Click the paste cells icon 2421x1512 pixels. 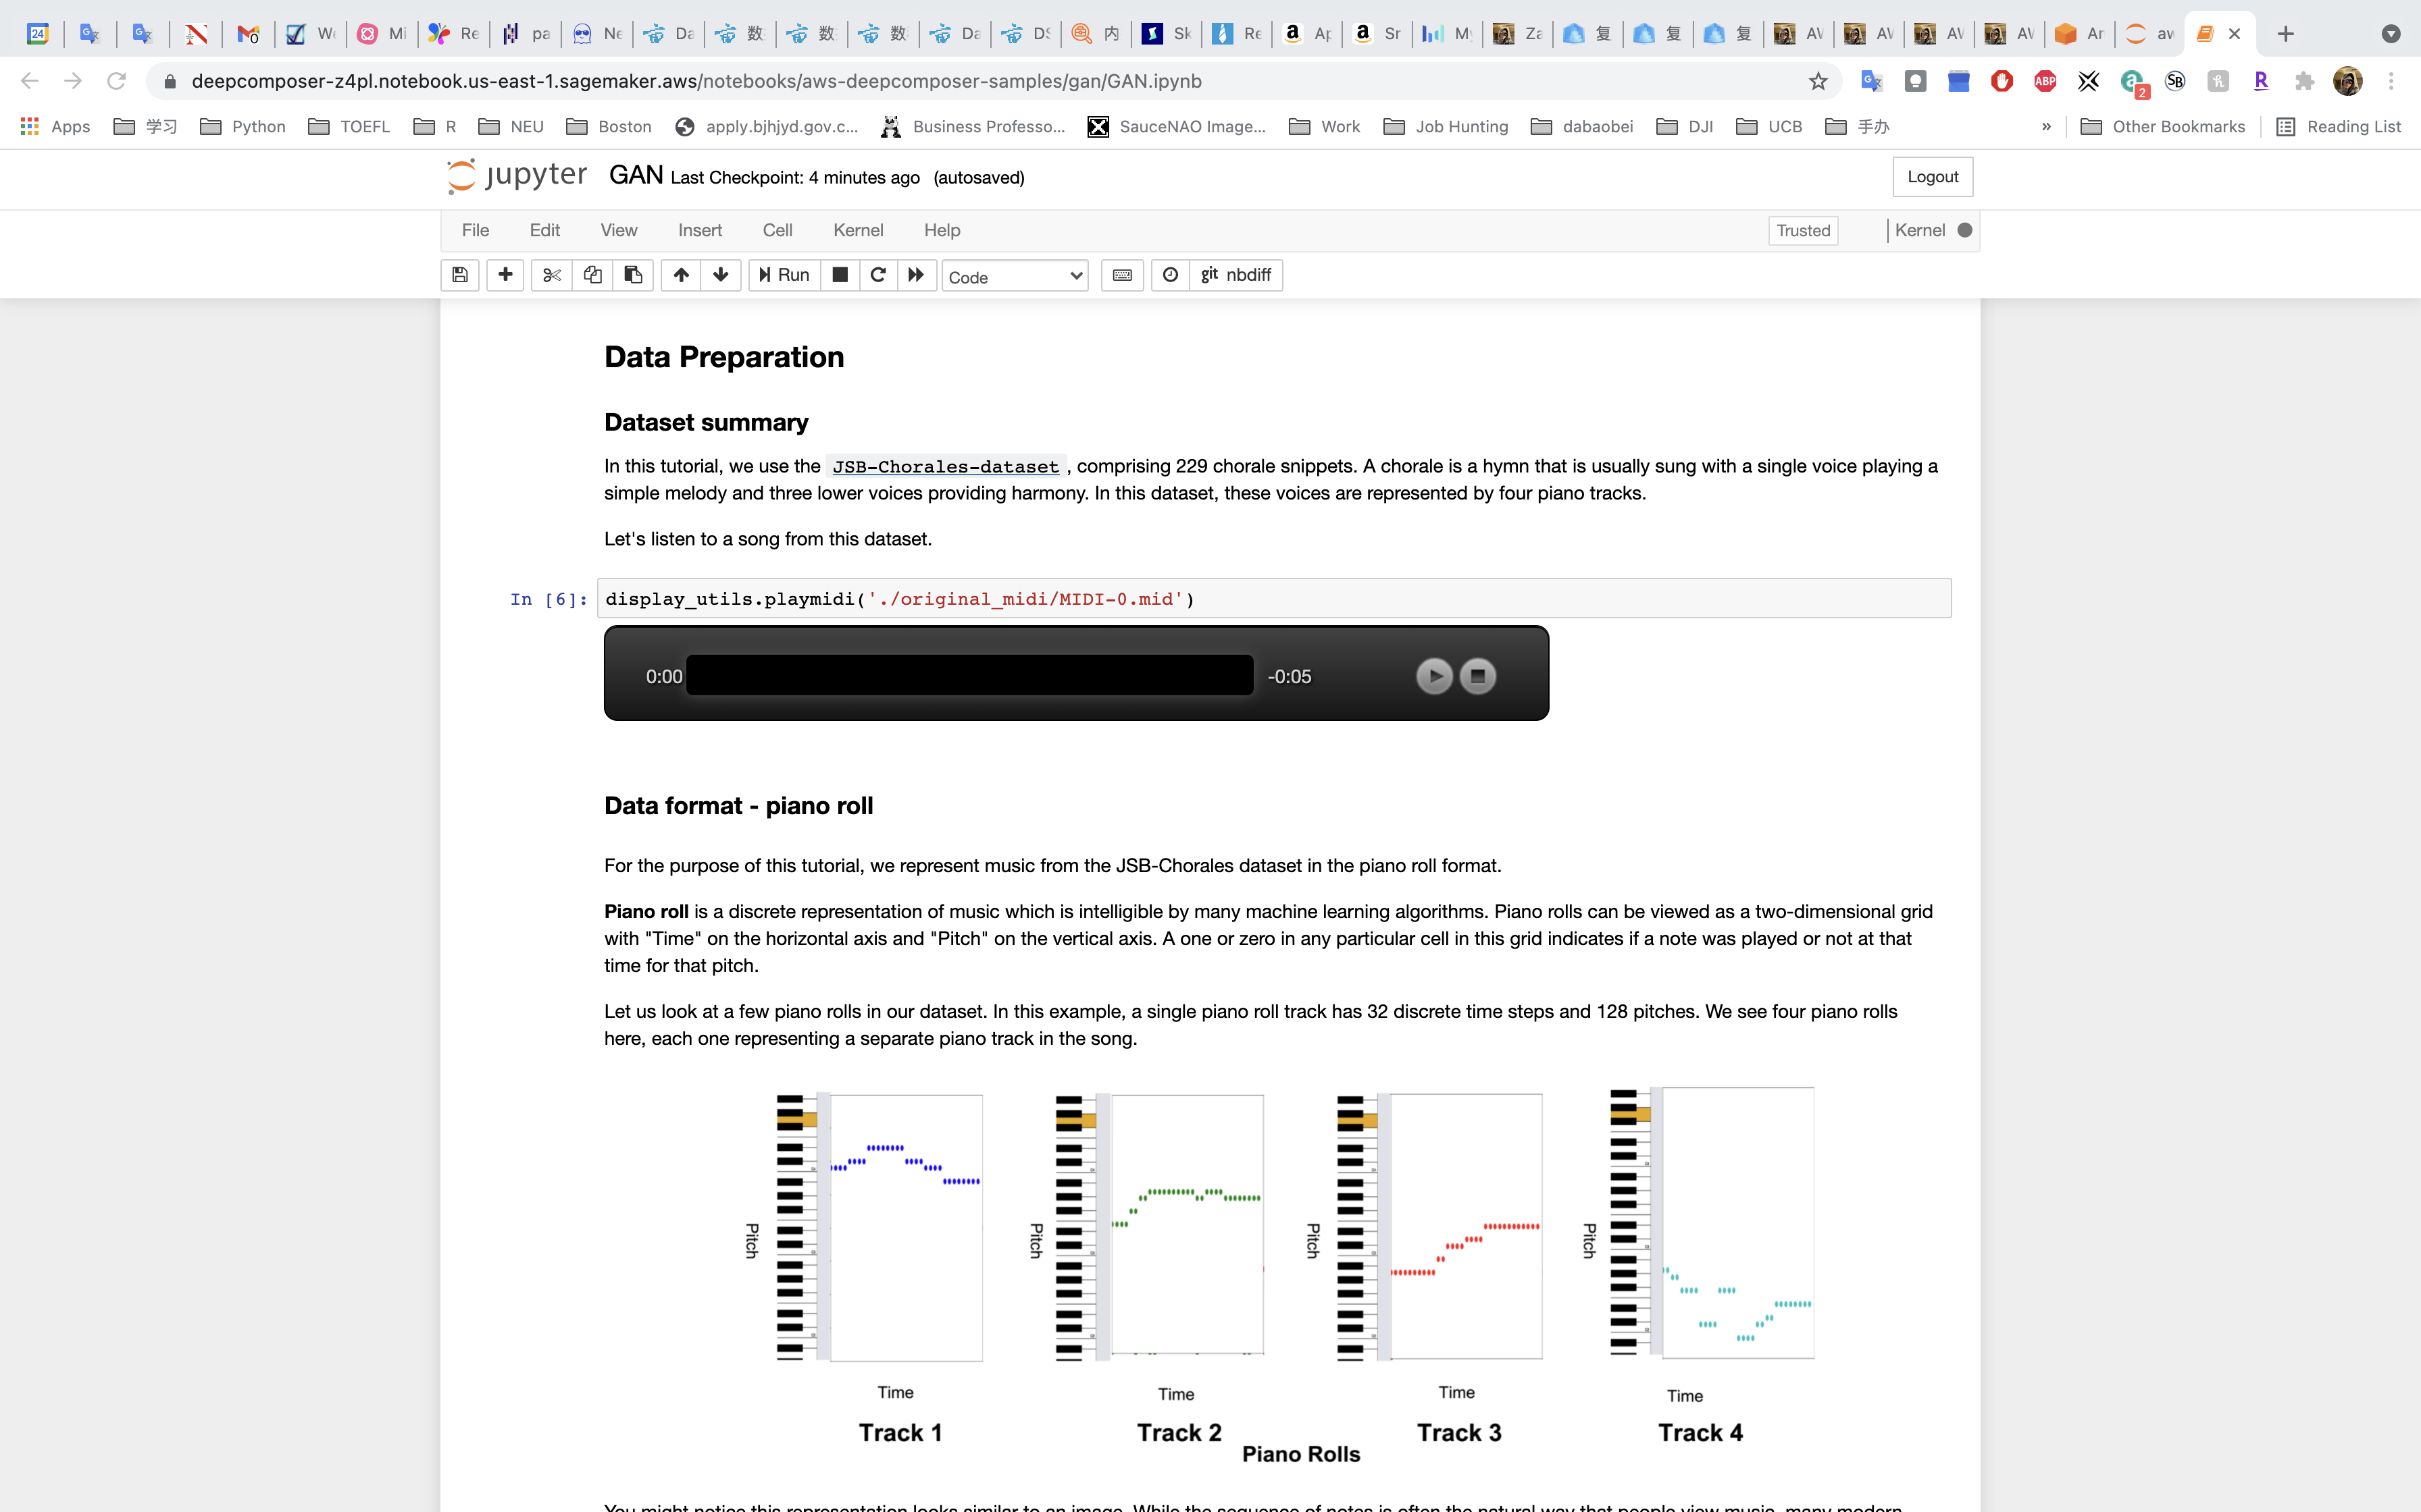[633, 275]
